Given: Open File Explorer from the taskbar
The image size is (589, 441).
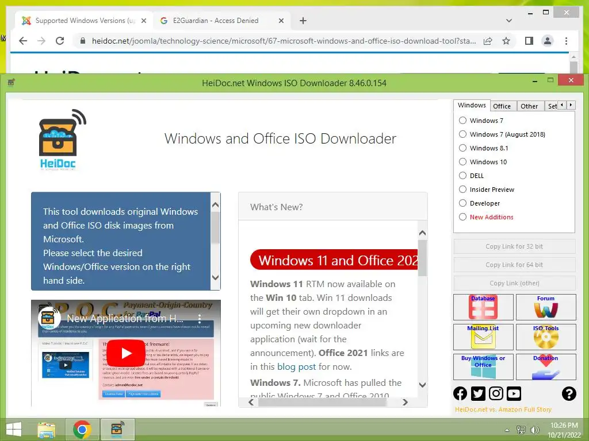Looking at the screenshot, I should 47,430.
